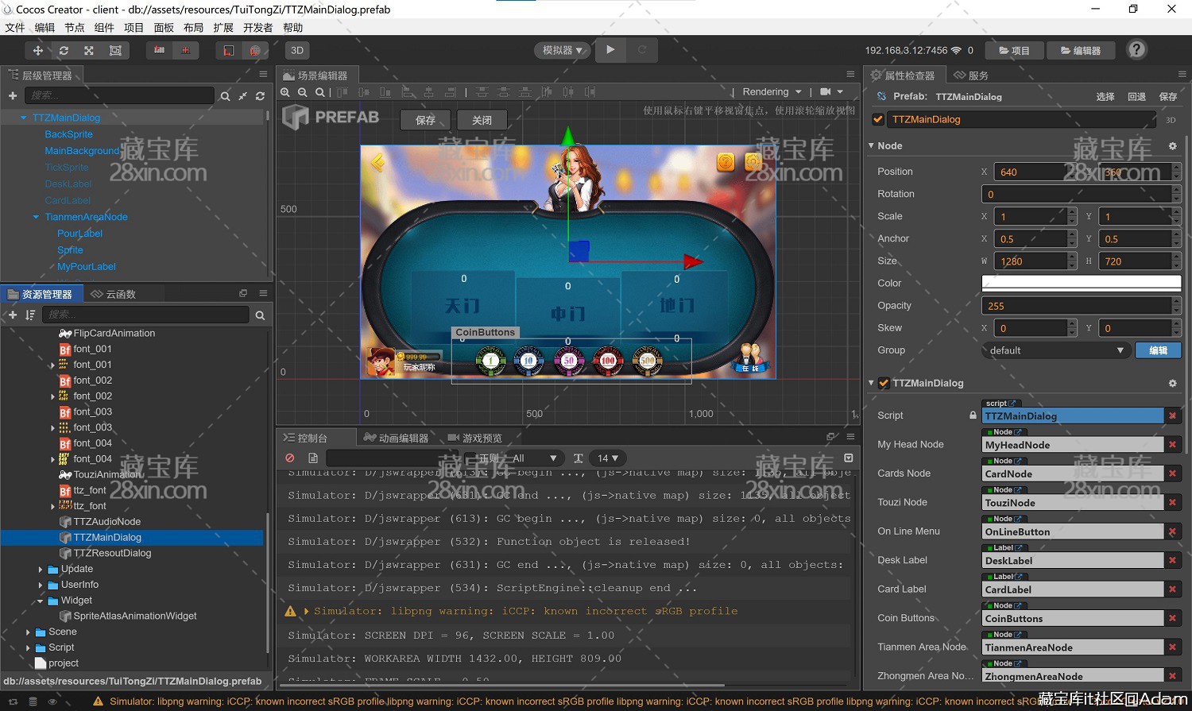This screenshot has width=1192, height=711.
Task: Open the node Color swatch
Action: coord(1081,283)
